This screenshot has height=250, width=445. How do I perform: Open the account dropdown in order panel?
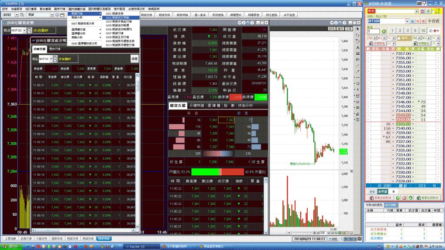pos(416,11)
